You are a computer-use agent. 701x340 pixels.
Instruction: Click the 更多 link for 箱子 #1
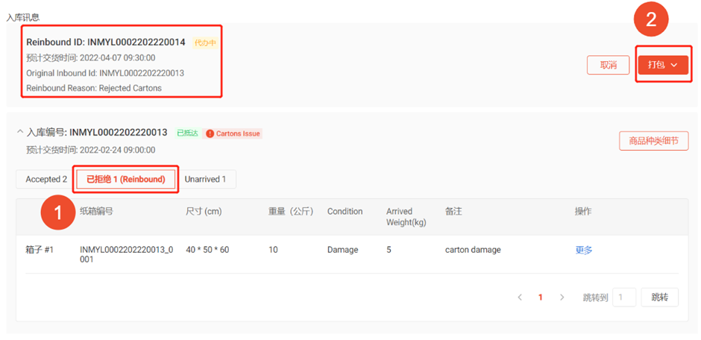pos(583,250)
